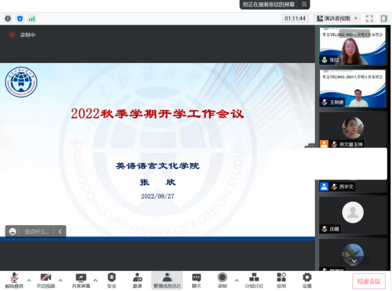Open menu on screen-viewing notification banner
392x291 pixels.
point(304,5)
